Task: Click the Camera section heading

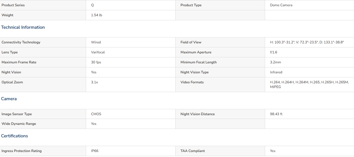Action: coord(9,99)
